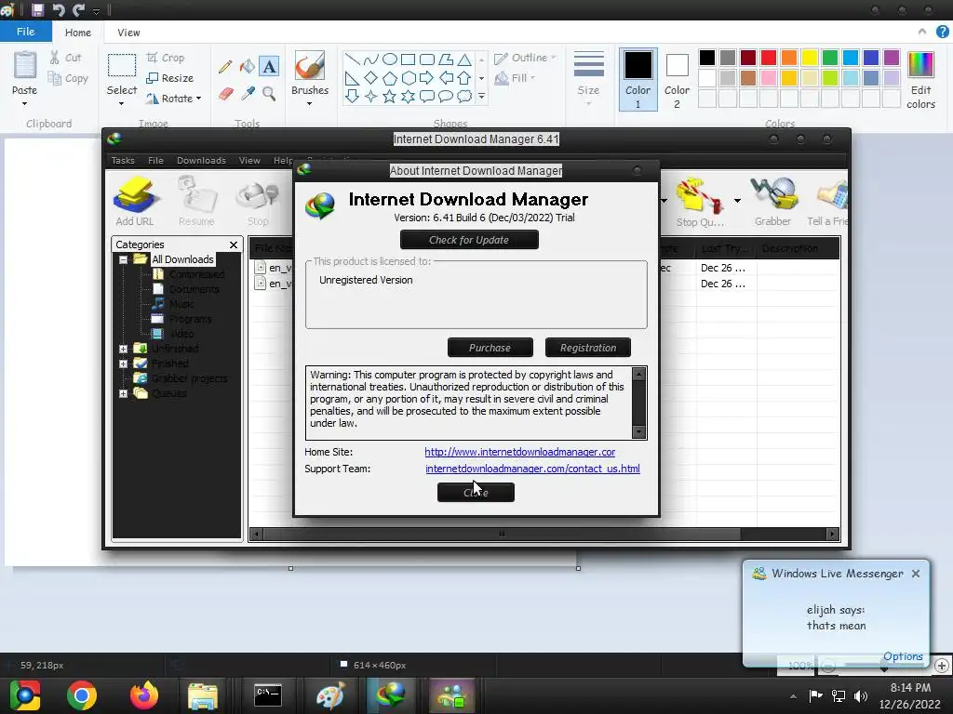Click IDM list horizontal scrollbar right arrow
This screenshot has height=714, width=953.
pyautogui.click(x=832, y=535)
